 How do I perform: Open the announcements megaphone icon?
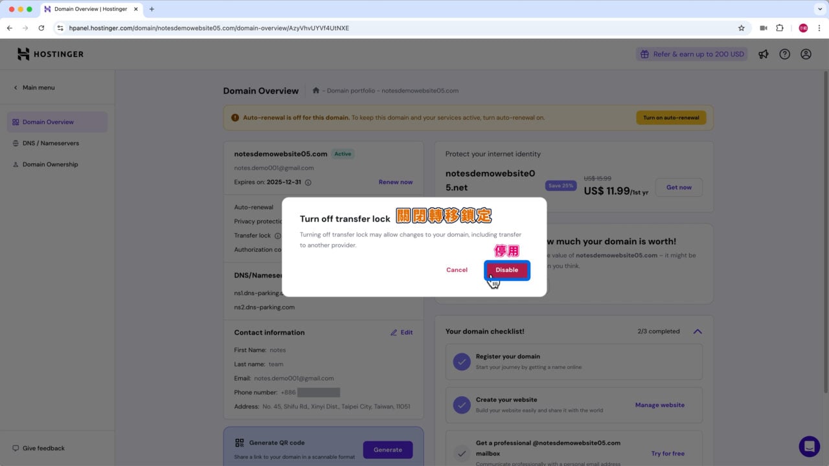(x=763, y=54)
